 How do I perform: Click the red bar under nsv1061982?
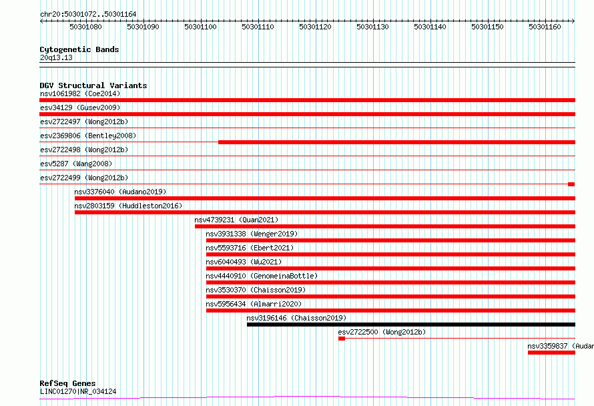point(307,100)
